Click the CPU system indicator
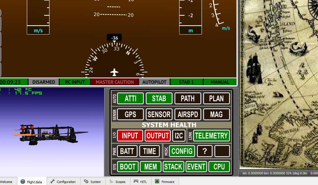Viewport: 318px width, 185px height. point(219,167)
